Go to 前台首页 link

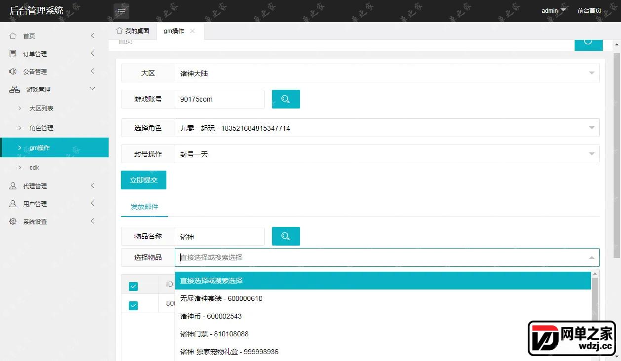(589, 10)
